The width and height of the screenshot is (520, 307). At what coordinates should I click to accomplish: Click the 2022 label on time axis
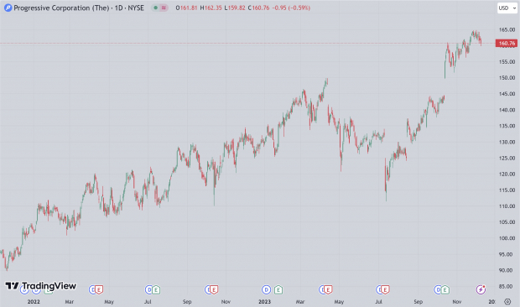pyautogui.click(x=34, y=301)
